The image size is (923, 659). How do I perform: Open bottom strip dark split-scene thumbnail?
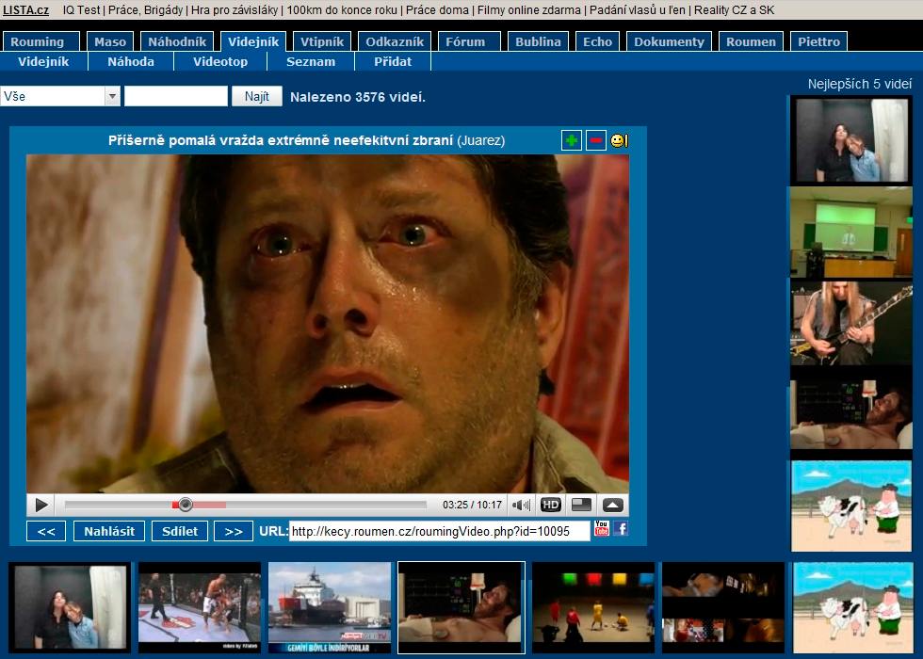click(723, 608)
